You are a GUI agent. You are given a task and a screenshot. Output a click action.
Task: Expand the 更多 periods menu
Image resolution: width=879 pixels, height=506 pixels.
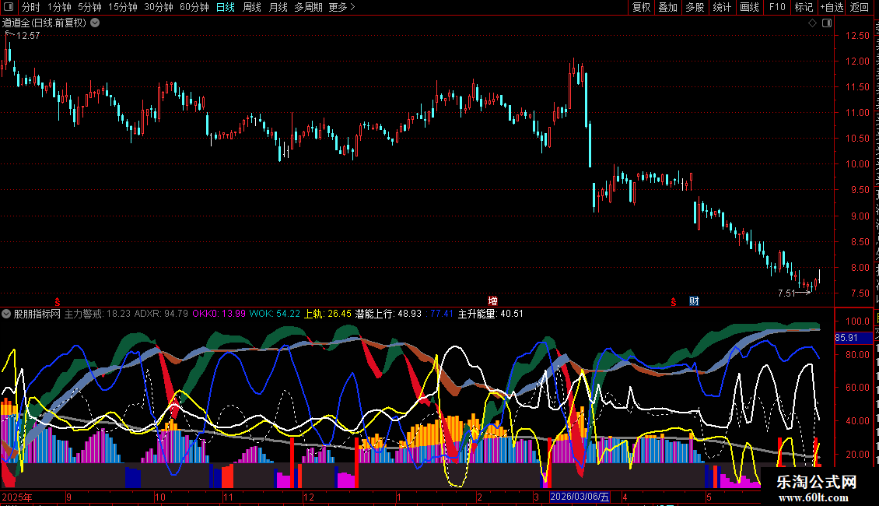(341, 7)
